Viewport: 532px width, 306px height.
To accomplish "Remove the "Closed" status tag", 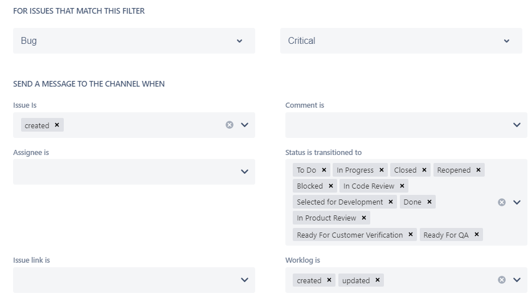I will pyautogui.click(x=424, y=170).
